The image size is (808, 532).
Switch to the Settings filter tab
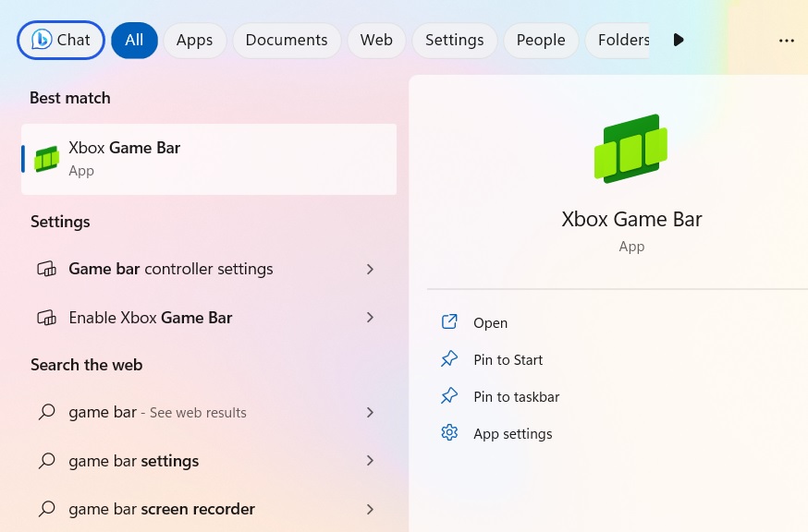click(x=454, y=40)
